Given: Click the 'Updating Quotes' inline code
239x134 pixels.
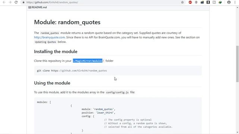Looking at the screenshot, I should point(45,42).
